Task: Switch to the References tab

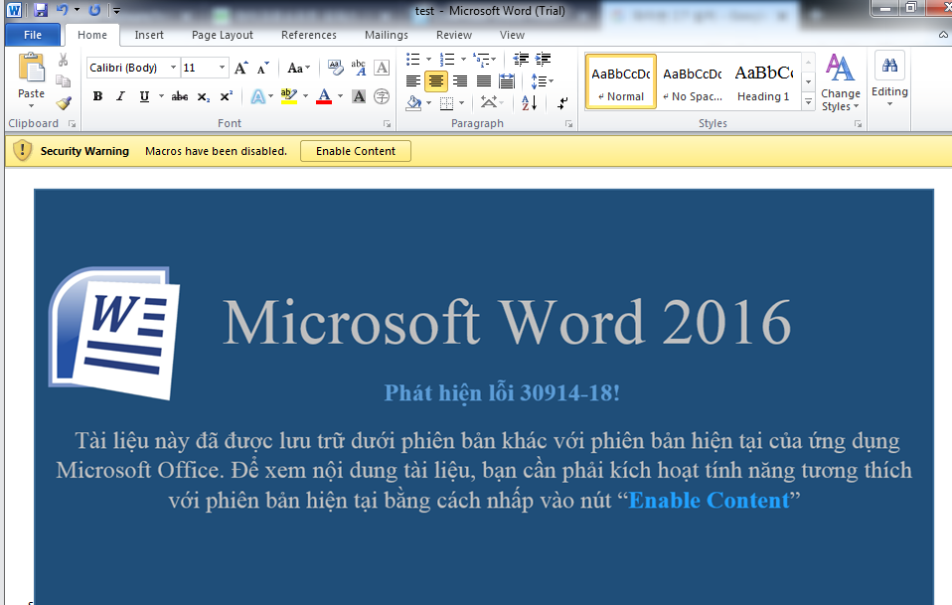Action: (x=308, y=35)
